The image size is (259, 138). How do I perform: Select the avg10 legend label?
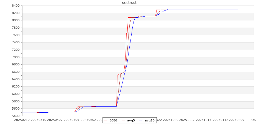[x=150, y=120]
